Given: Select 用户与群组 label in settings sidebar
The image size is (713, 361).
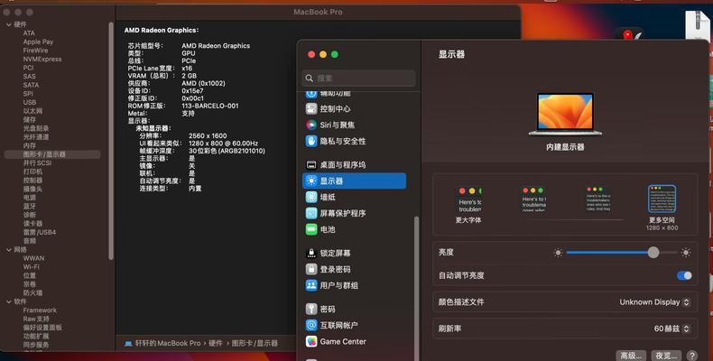Looking at the screenshot, I should click(338, 285).
